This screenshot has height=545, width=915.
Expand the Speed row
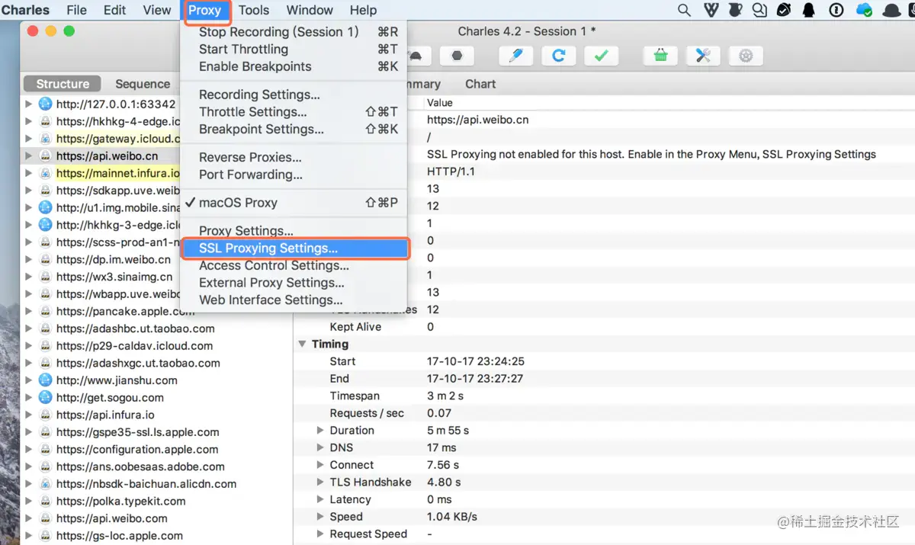321,517
